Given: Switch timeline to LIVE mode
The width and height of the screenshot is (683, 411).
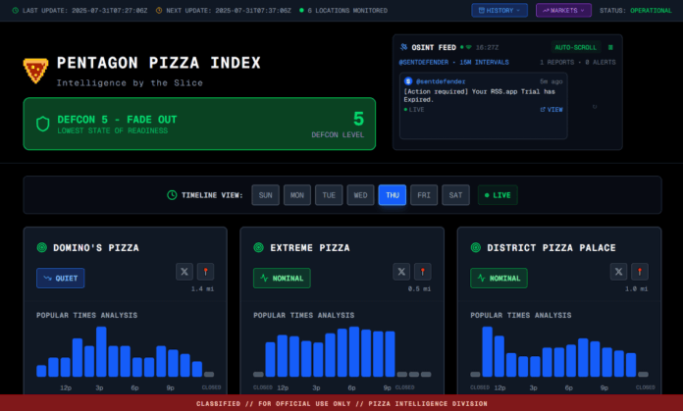Looking at the screenshot, I should coord(498,195).
